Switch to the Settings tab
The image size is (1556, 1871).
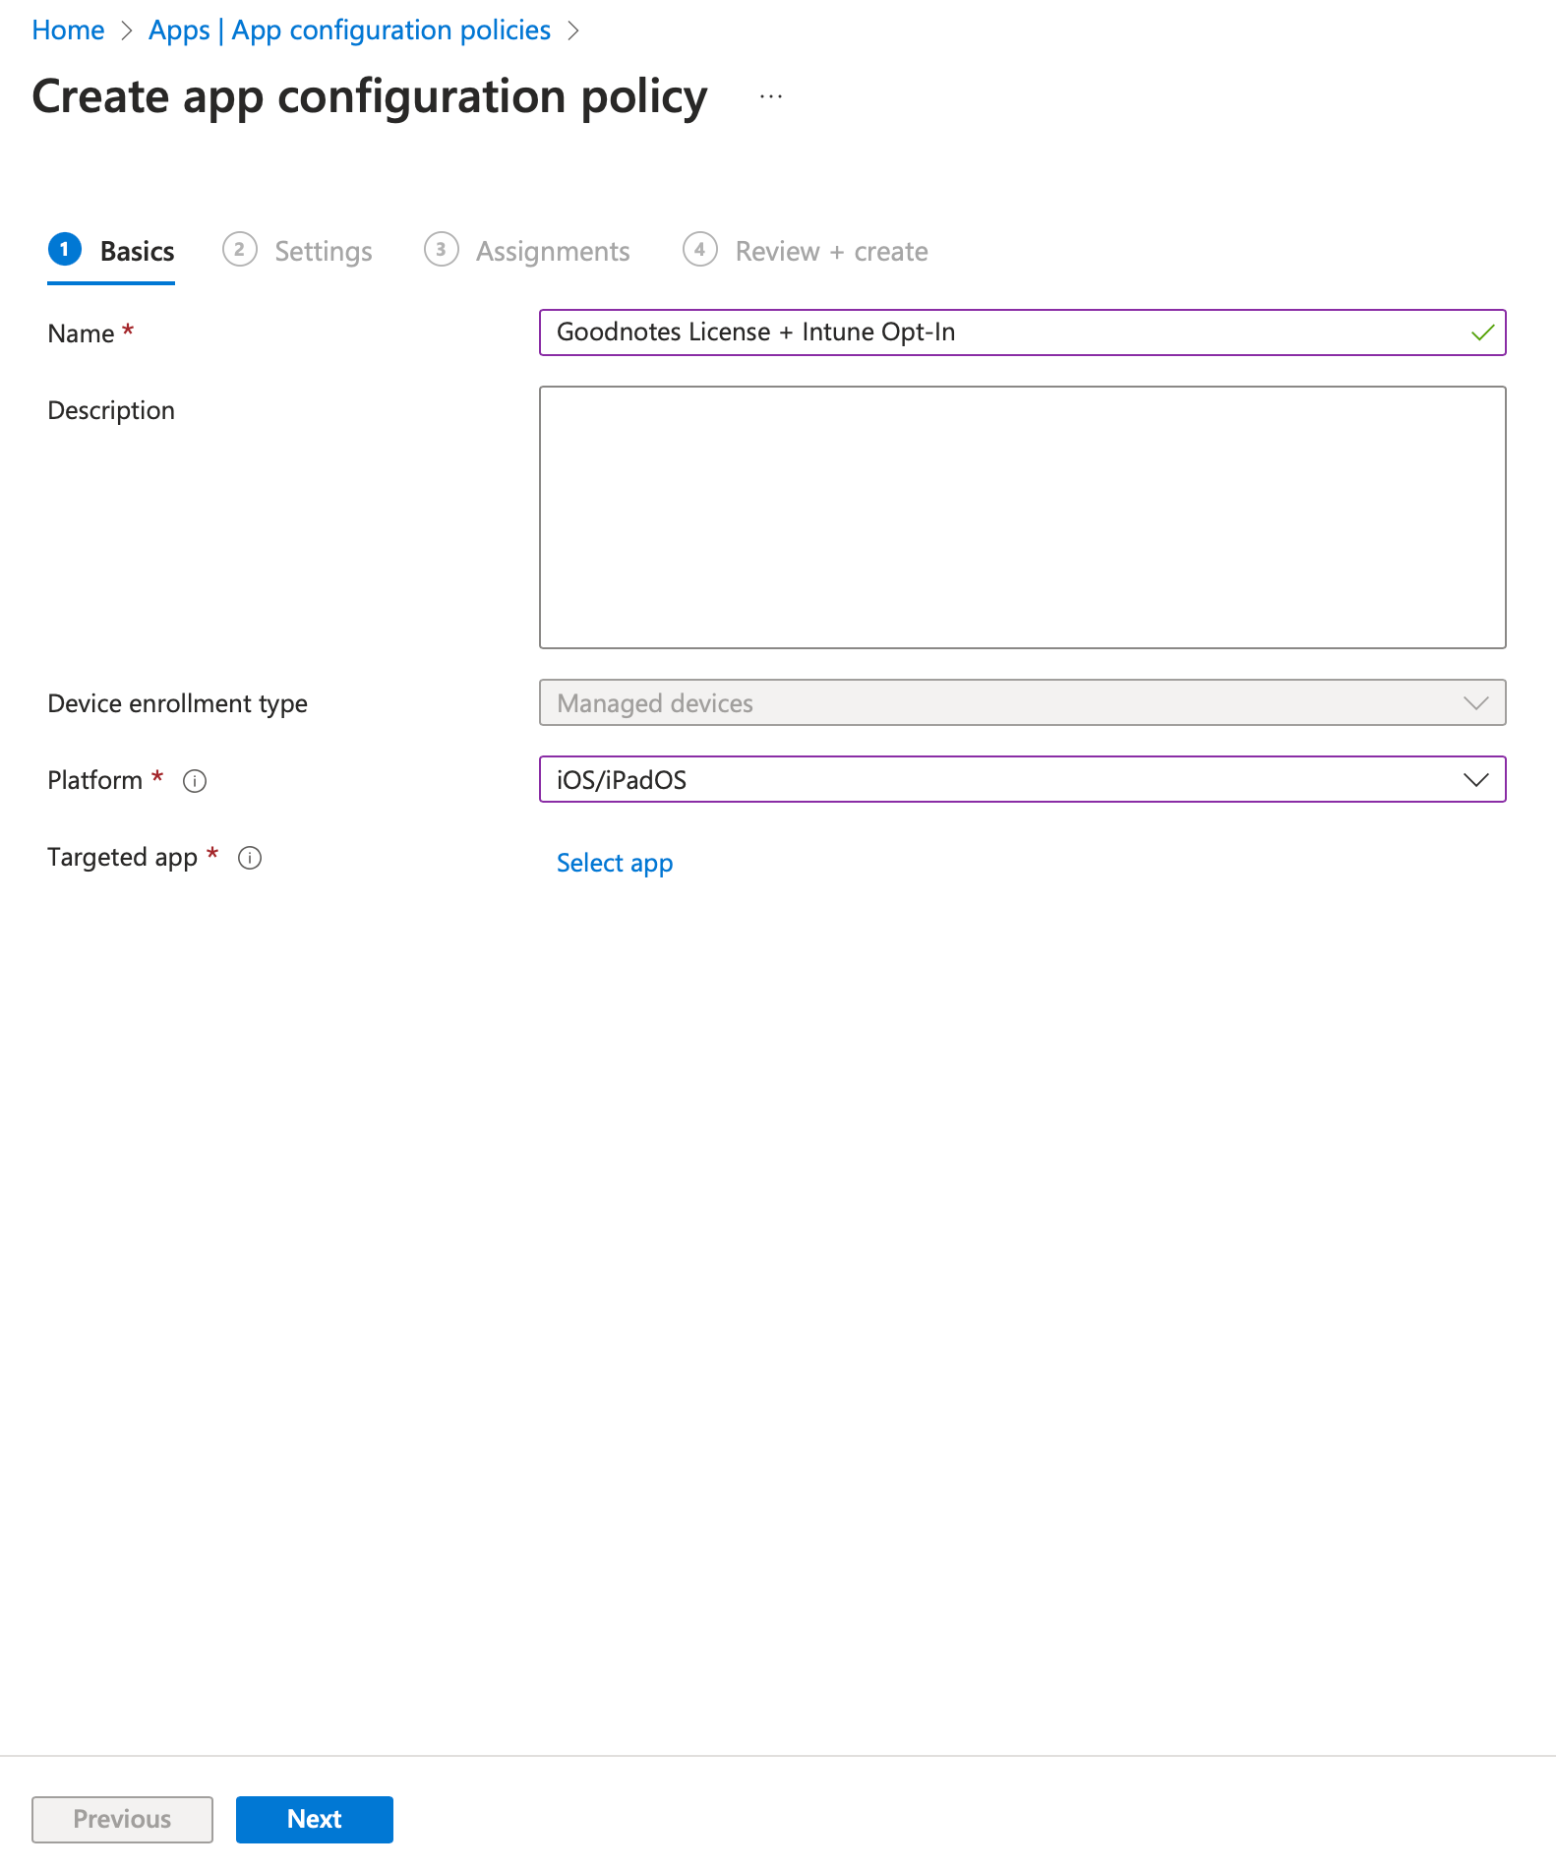point(323,252)
